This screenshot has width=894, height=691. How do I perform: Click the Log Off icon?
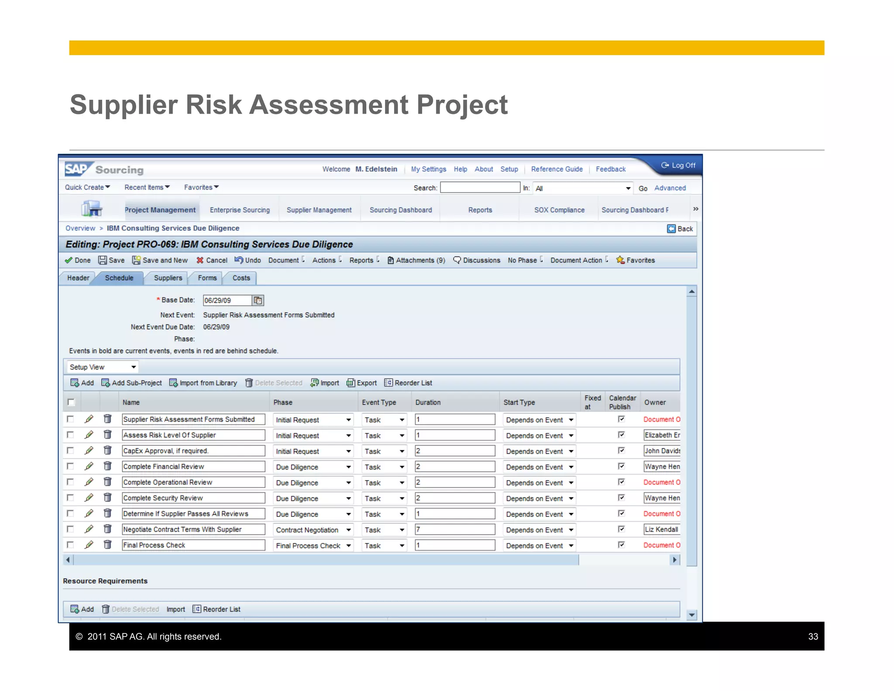665,165
